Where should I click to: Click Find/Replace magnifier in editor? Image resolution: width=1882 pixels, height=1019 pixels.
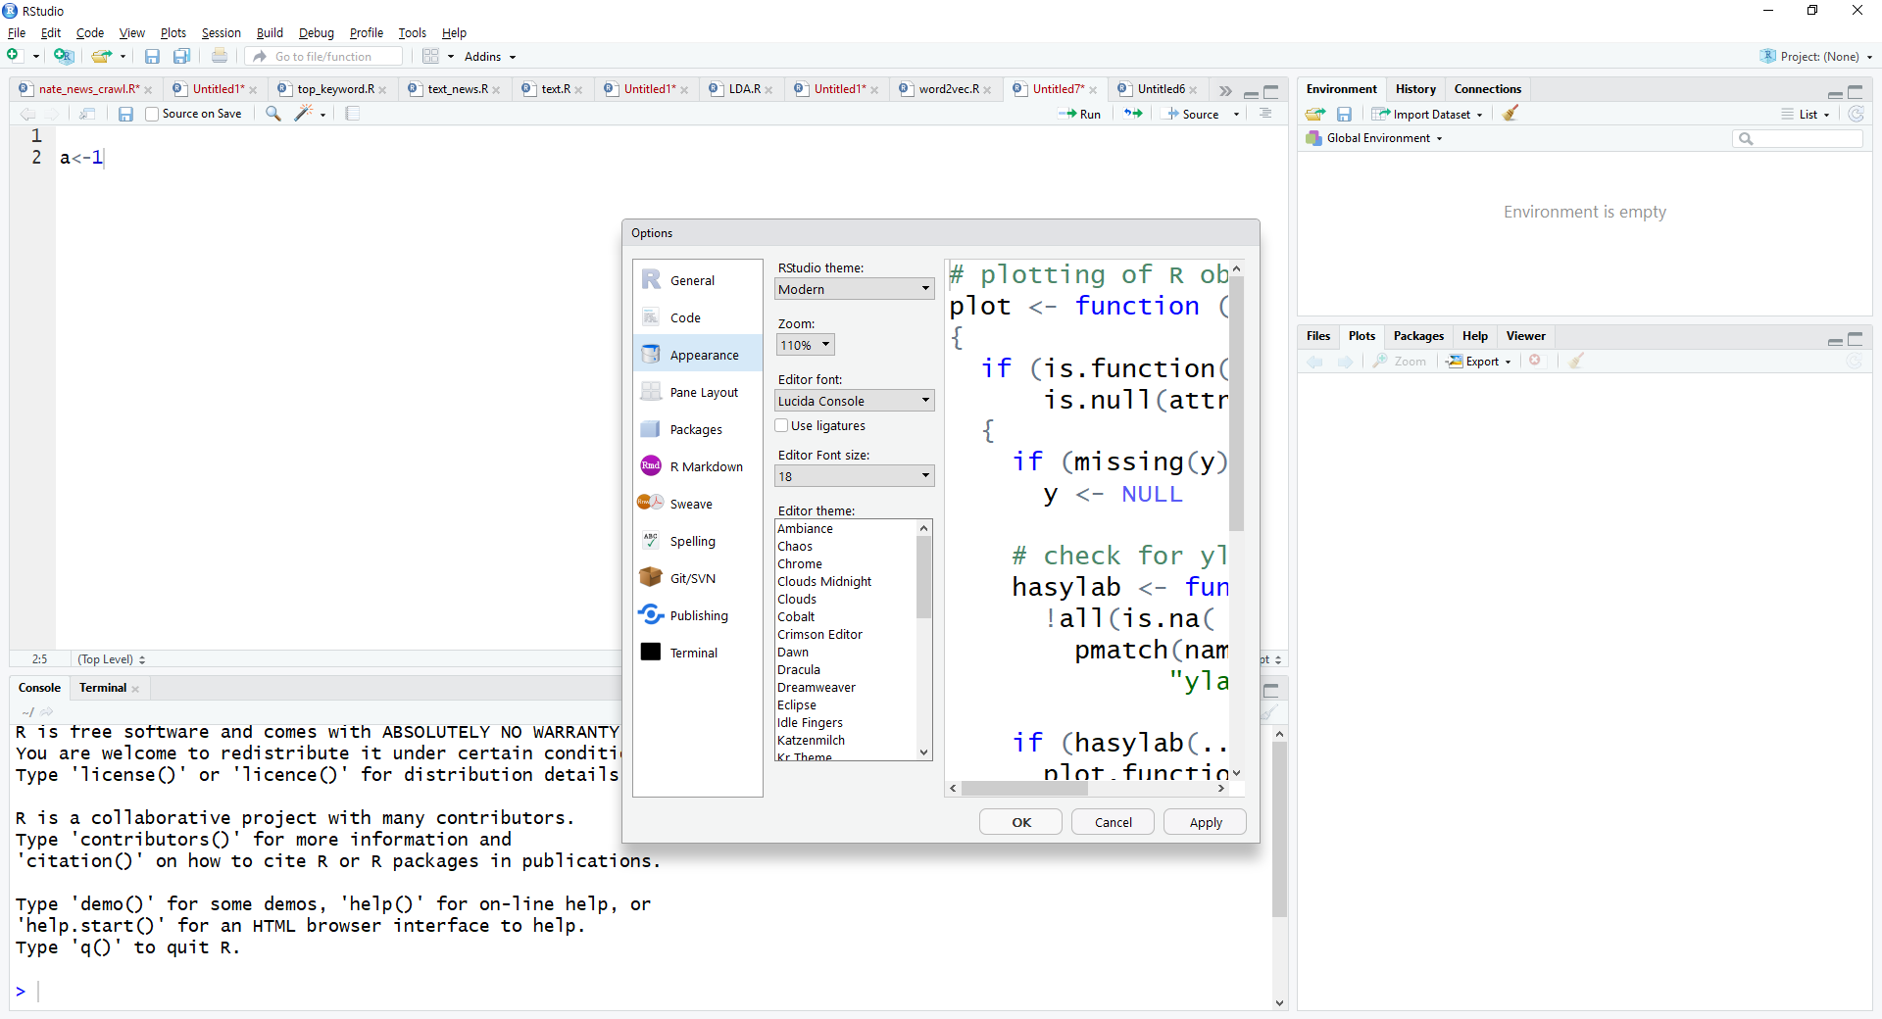(x=273, y=114)
